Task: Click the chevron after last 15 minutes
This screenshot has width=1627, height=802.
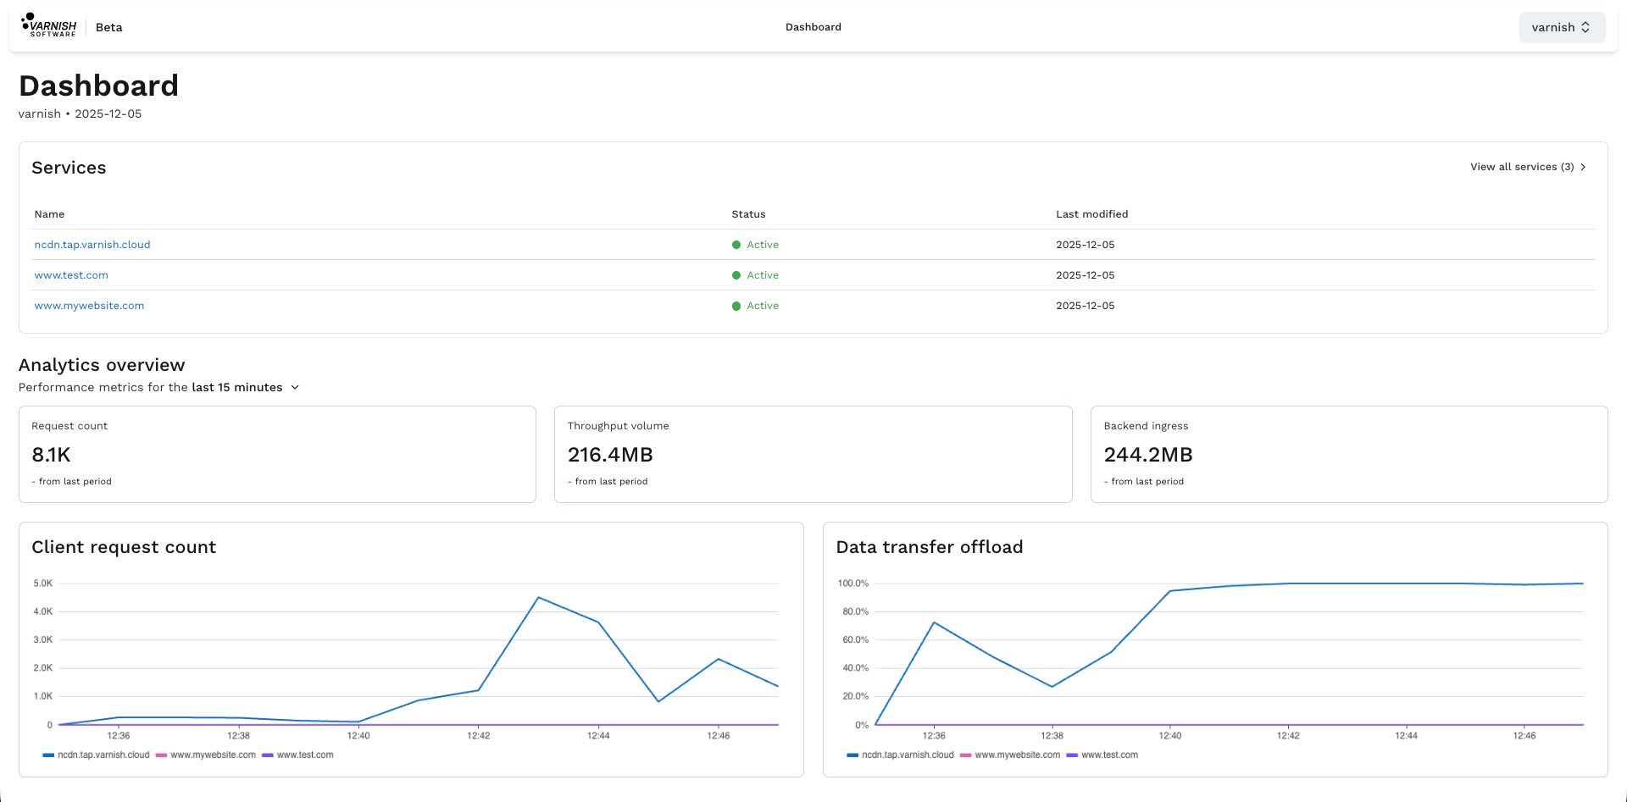Action: pyautogui.click(x=295, y=387)
